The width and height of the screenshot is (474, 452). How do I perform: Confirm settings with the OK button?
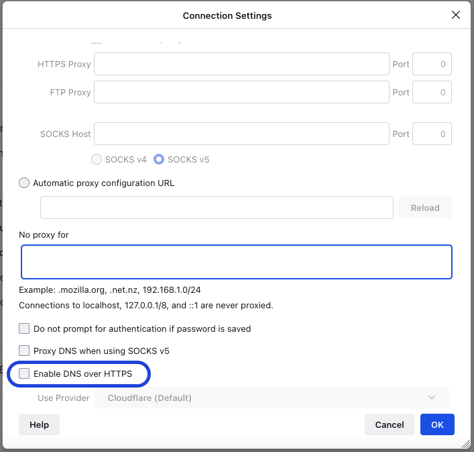pyautogui.click(x=437, y=424)
